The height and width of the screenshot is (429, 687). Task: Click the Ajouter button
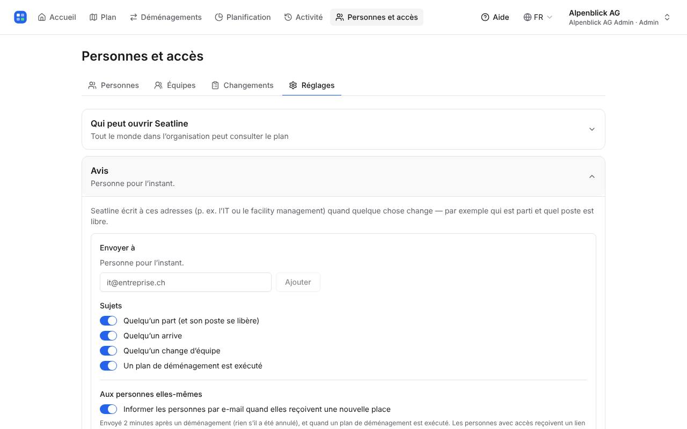(298, 283)
